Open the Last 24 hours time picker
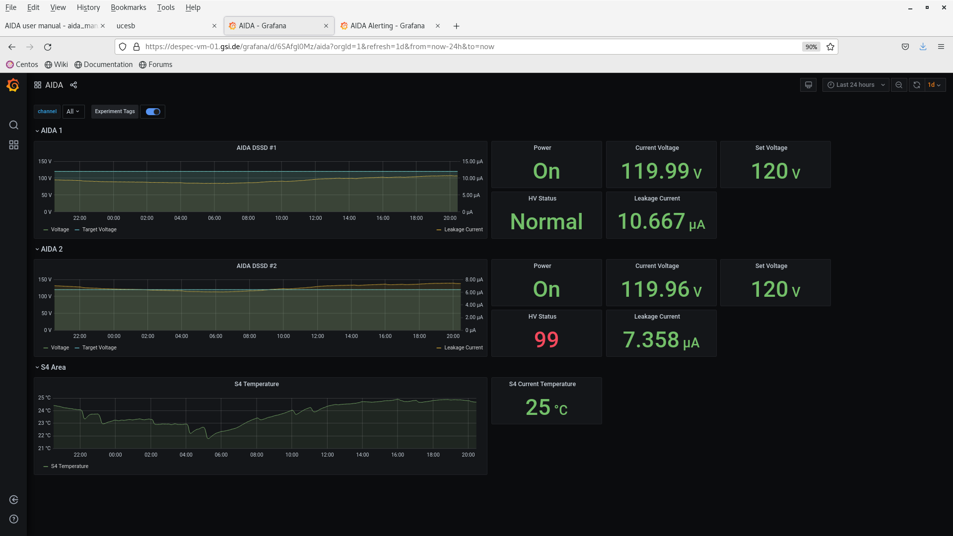The width and height of the screenshot is (953, 536). (x=855, y=85)
